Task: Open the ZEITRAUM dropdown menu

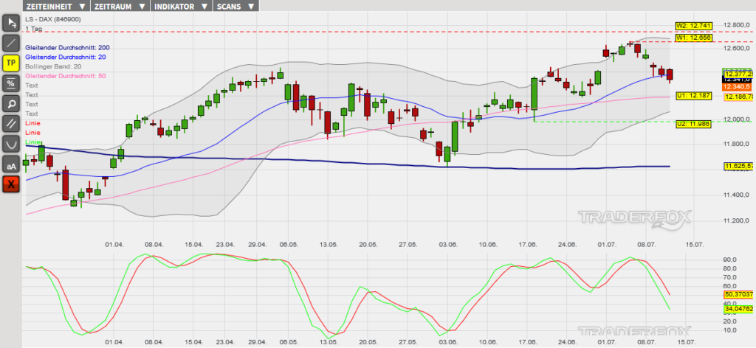Action: pos(120,6)
